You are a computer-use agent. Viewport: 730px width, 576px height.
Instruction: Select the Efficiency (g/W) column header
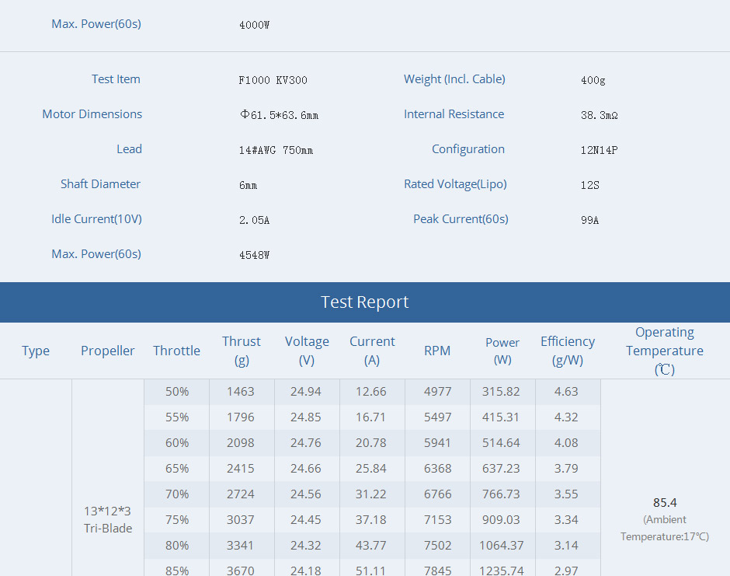pos(568,351)
